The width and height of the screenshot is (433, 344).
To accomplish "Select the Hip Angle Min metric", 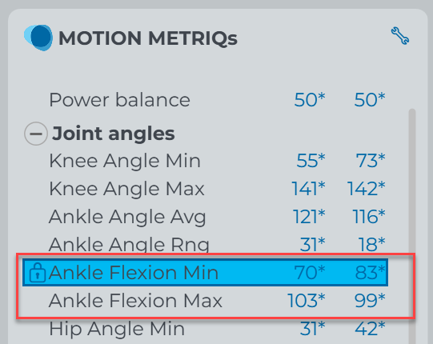I will click(217, 329).
